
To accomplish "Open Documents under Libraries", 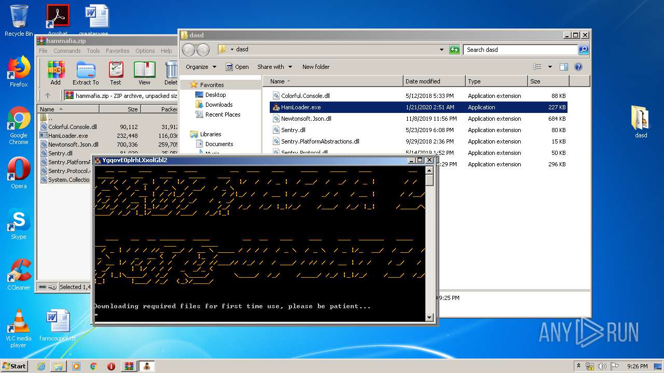I will click(x=219, y=144).
